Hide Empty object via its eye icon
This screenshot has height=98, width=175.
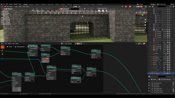pyautogui.click(x=166, y=53)
